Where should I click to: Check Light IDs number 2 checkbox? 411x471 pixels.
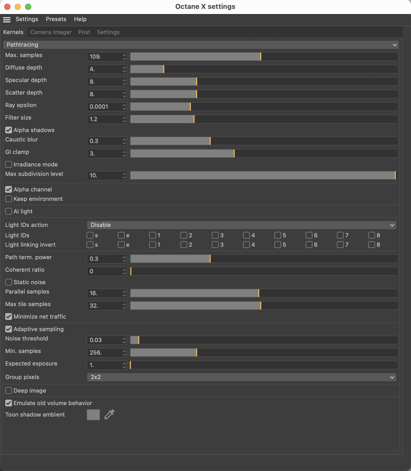click(x=184, y=235)
